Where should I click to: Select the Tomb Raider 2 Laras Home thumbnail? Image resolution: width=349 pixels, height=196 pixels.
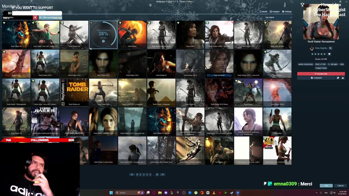pyautogui.click(x=103, y=151)
